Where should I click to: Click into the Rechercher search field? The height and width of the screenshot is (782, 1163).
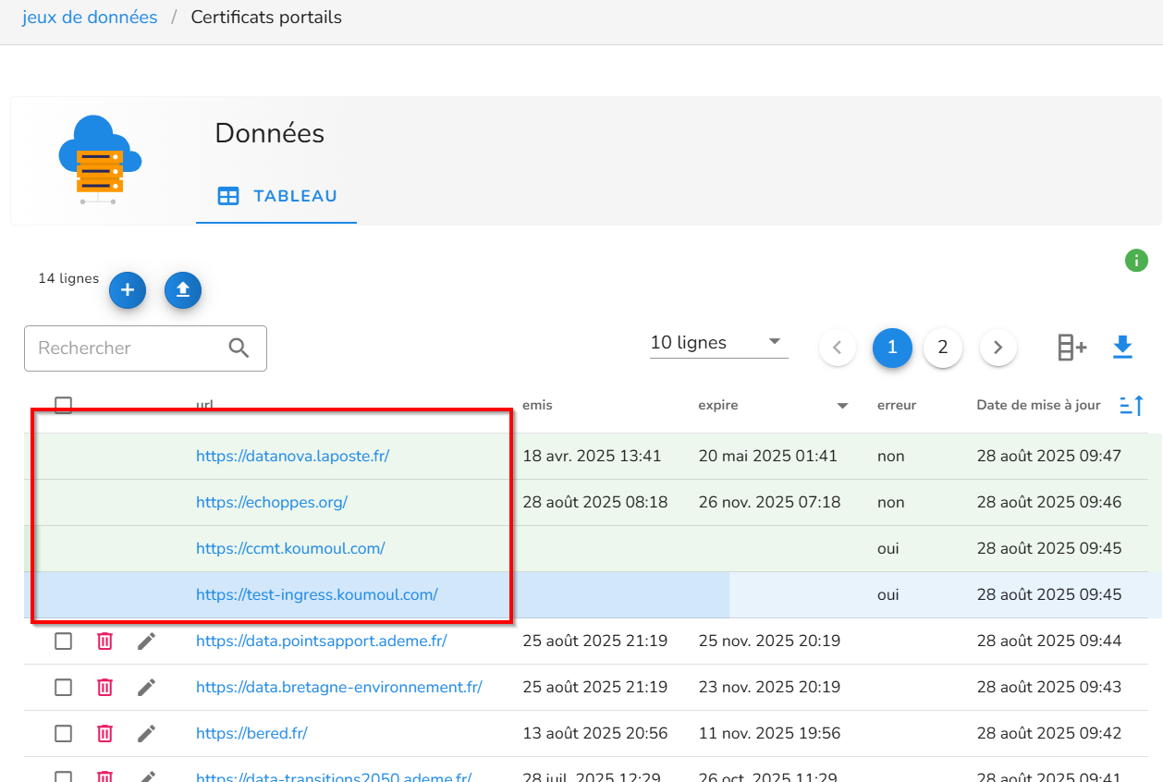[x=125, y=348]
